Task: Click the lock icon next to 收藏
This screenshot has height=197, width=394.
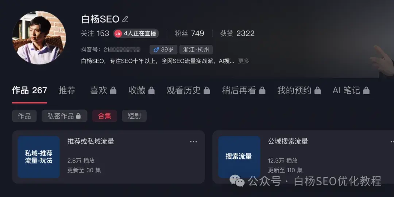Action: click(x=151, y=91)
